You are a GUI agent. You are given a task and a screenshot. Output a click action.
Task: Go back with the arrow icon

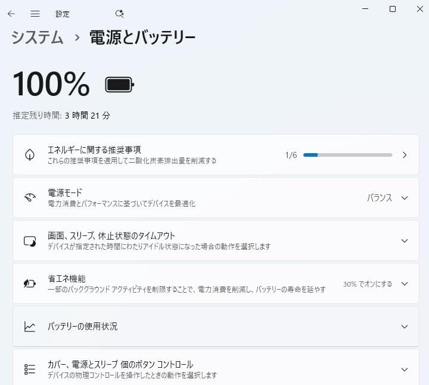[x=11, y=14]
